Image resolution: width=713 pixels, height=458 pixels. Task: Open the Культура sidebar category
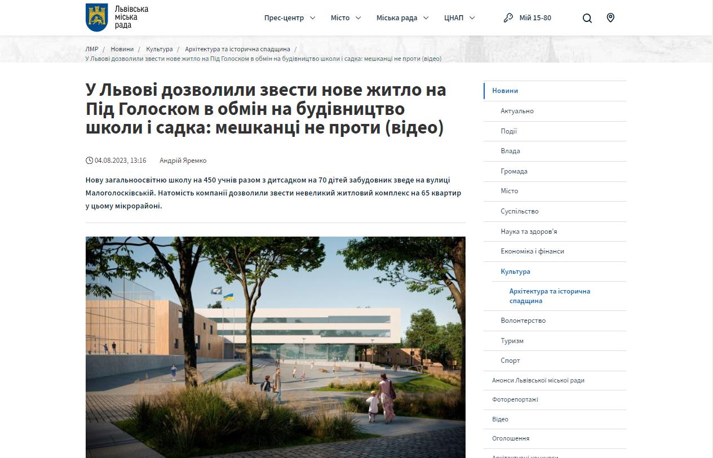click(x=515, y=272)
